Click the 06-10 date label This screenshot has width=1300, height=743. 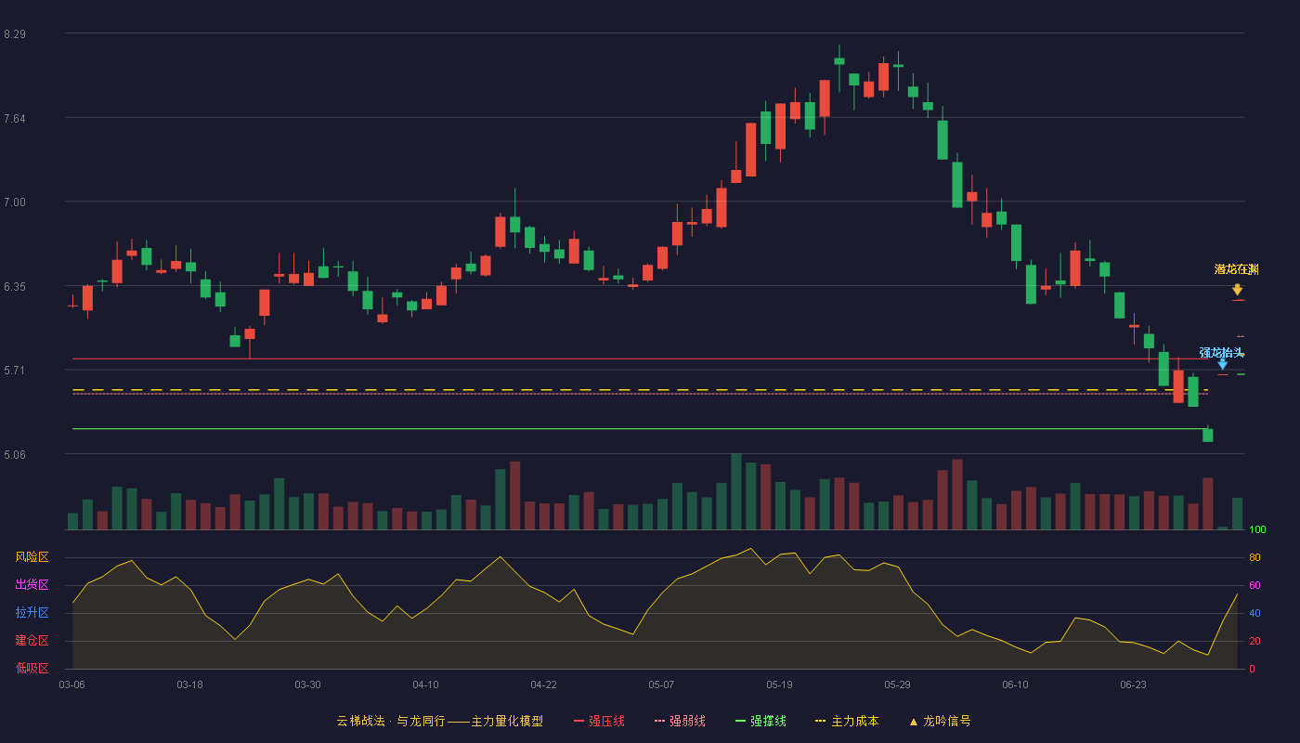(1015, 684)
